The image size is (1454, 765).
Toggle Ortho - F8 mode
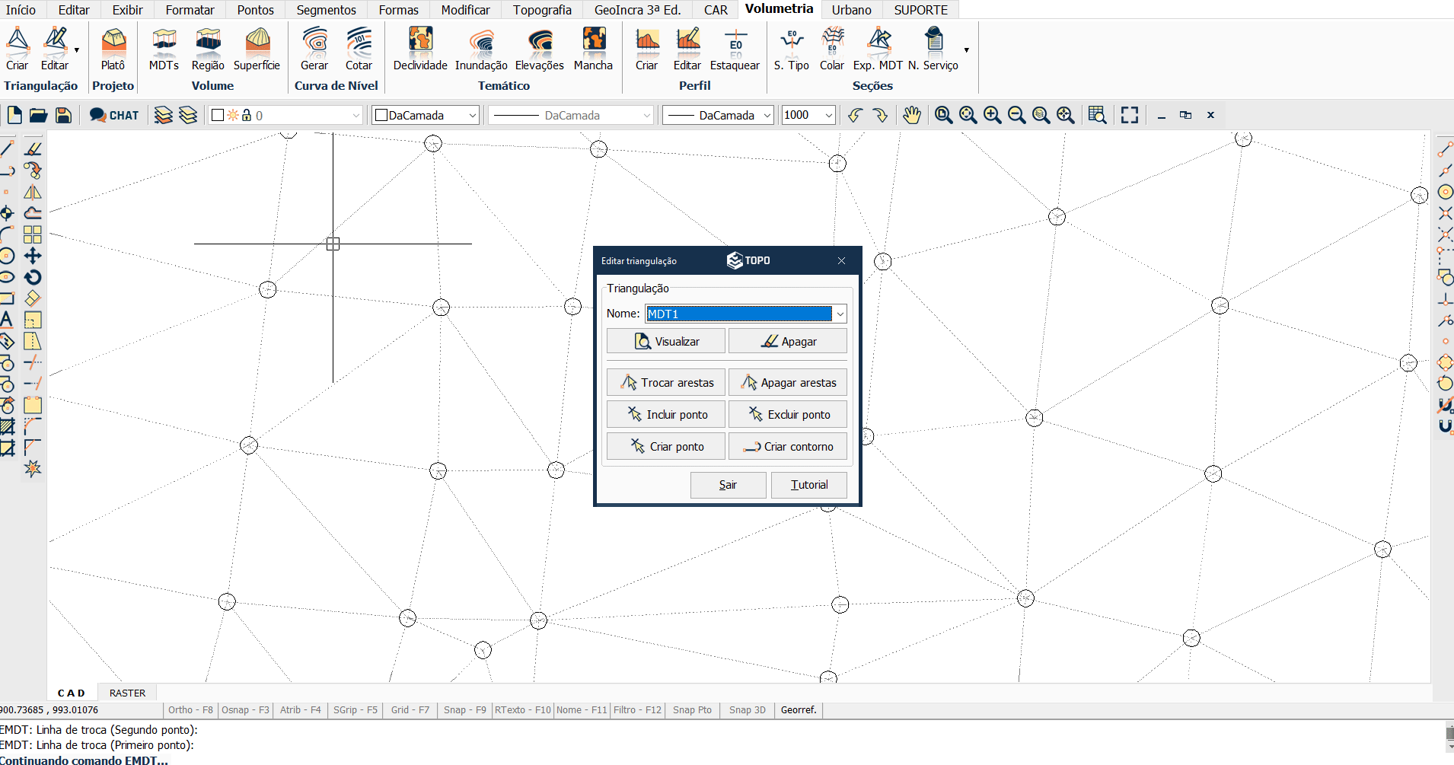coord(190,710)
